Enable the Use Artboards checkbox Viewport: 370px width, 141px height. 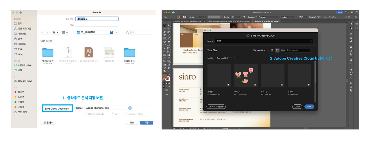[86, 114]
